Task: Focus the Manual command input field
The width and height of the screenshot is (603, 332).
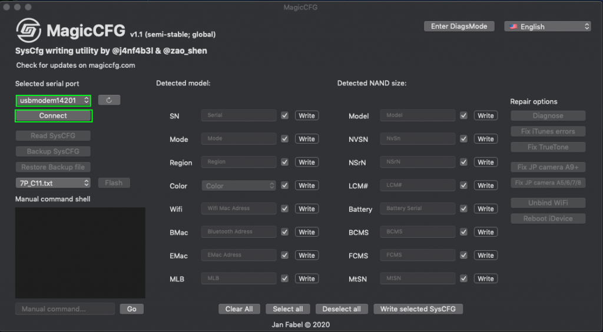Action: point(65,309)
